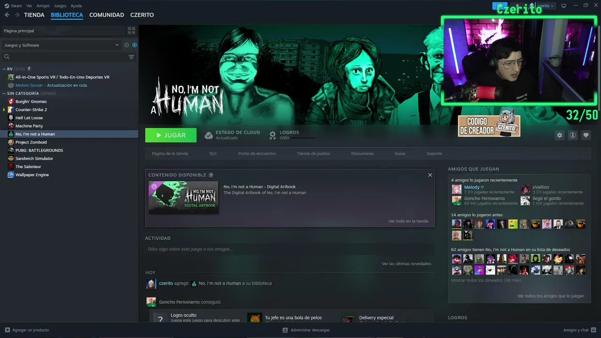Click the recent activity clock filter icon
Screen dimensions: 601x338
click(126, 45)
